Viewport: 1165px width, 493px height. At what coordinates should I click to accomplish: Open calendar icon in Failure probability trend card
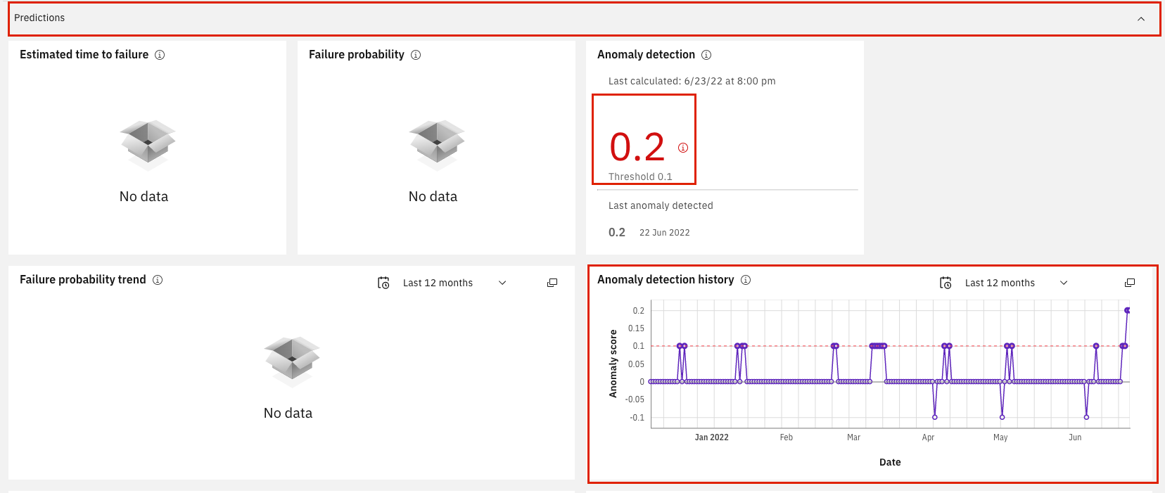coord(383,283)
